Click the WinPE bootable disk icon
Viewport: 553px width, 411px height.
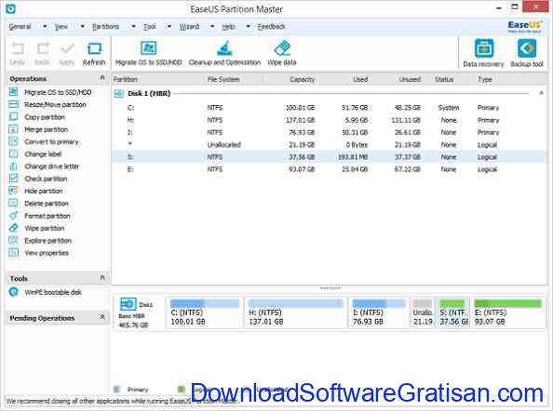click(x=14, y=292)
